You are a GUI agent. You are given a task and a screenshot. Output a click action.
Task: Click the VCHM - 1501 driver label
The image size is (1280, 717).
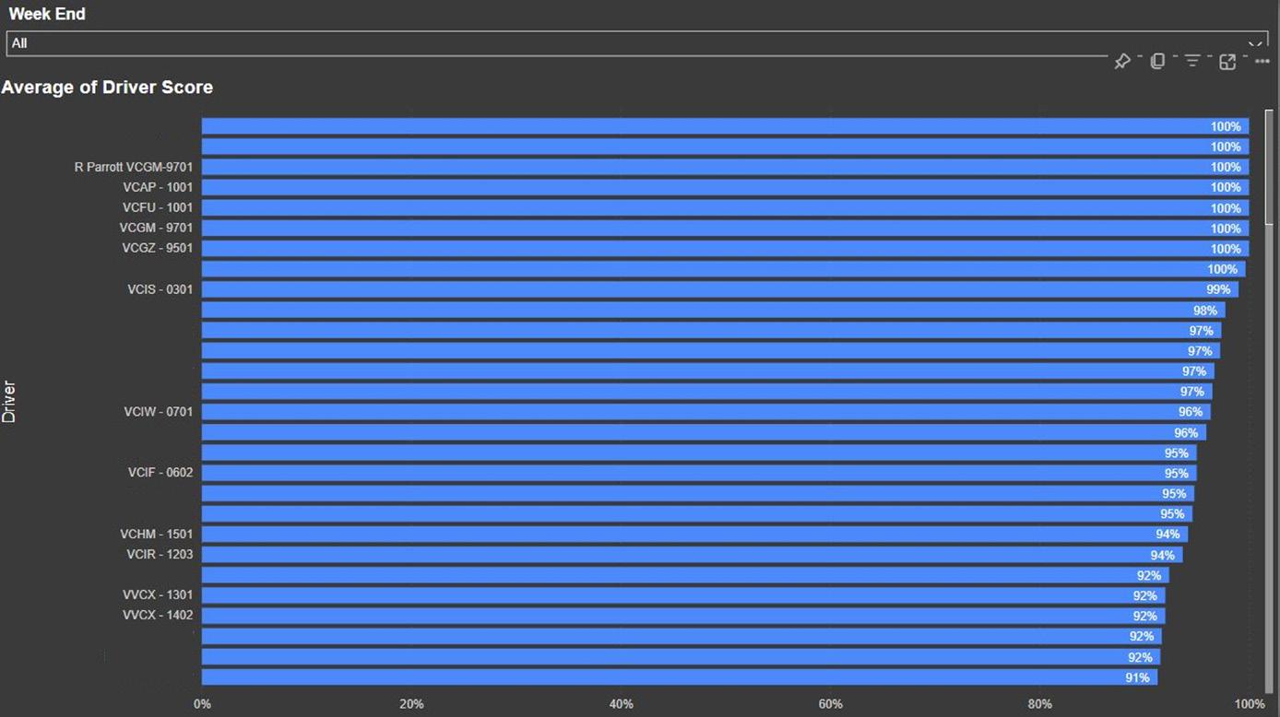tap(157, 535)
